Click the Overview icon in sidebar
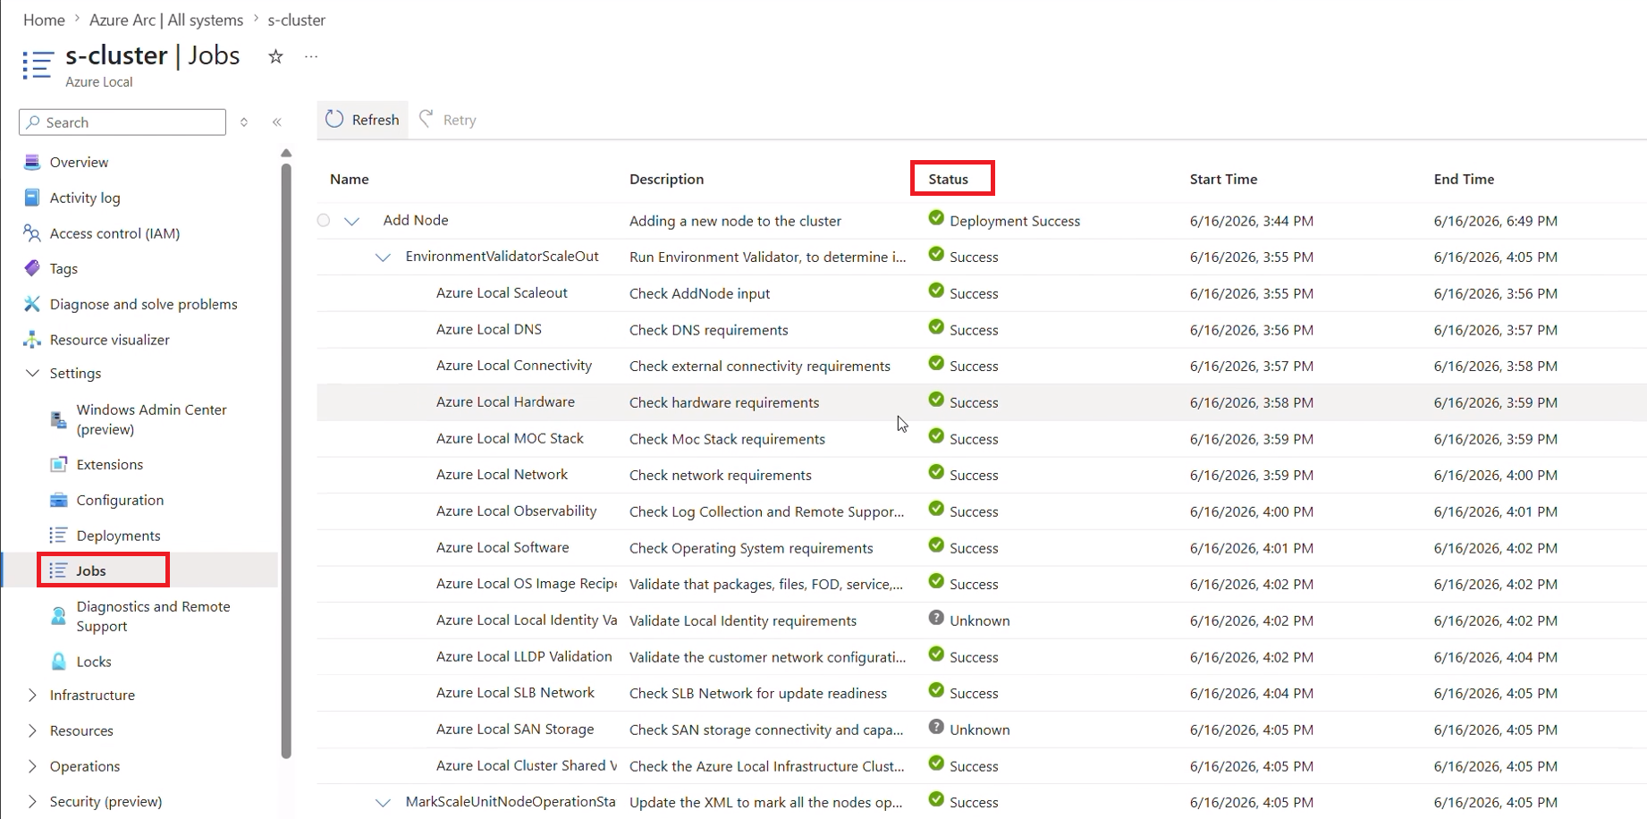Screen dimensions: 1647x819 [32, 162]
